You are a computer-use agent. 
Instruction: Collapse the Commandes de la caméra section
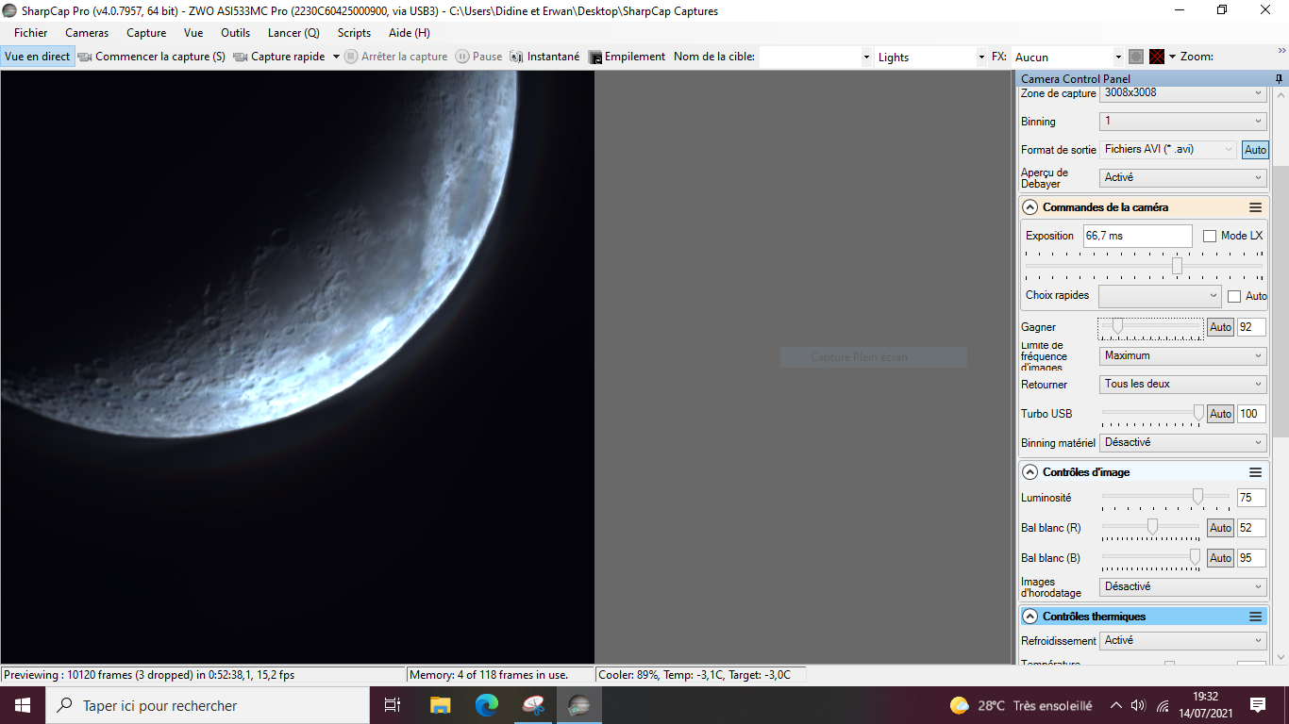1030,207
